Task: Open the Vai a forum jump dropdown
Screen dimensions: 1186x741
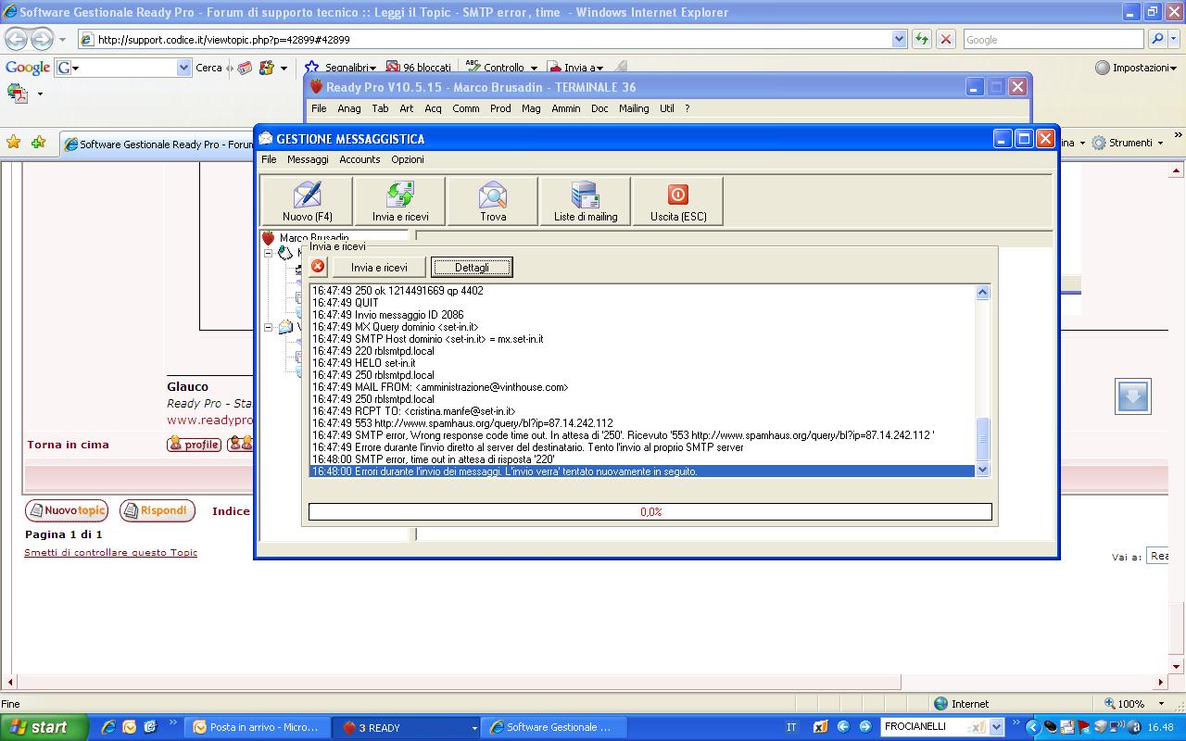Action: click(x=1157, y=556)
